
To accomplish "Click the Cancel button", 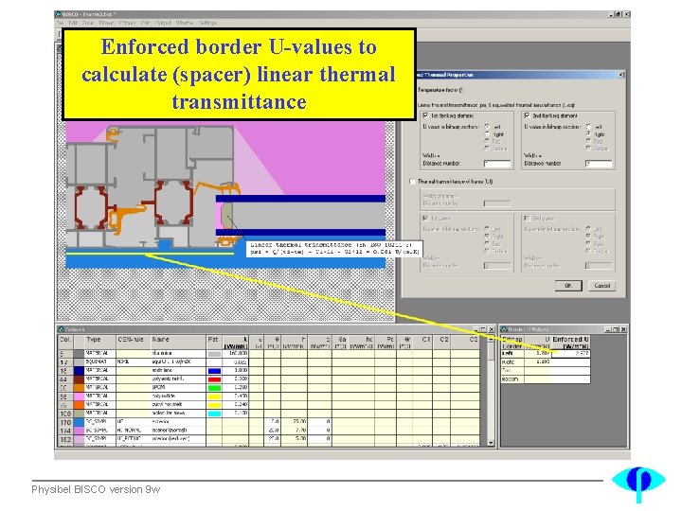I will click(602, 286).
